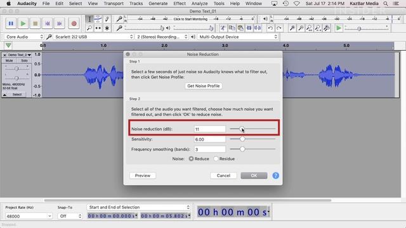Click Cancel in Noise Reduction dialog

[x=223, y=175]
